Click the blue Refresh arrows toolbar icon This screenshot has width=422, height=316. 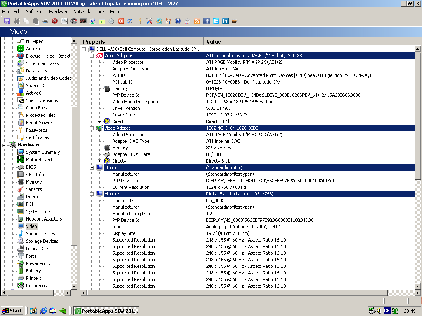(130, 21)
